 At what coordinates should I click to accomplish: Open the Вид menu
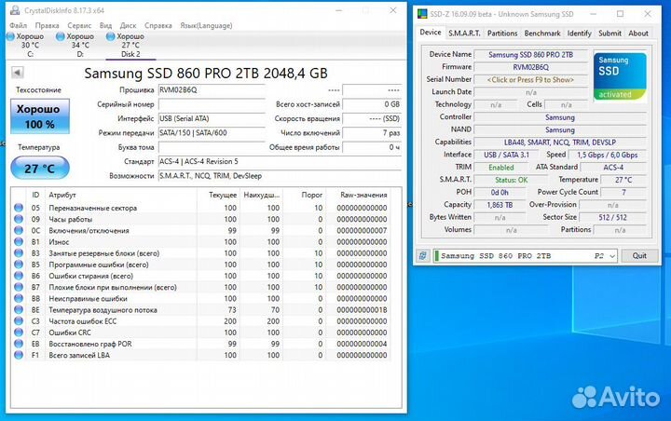pos(105,26)
